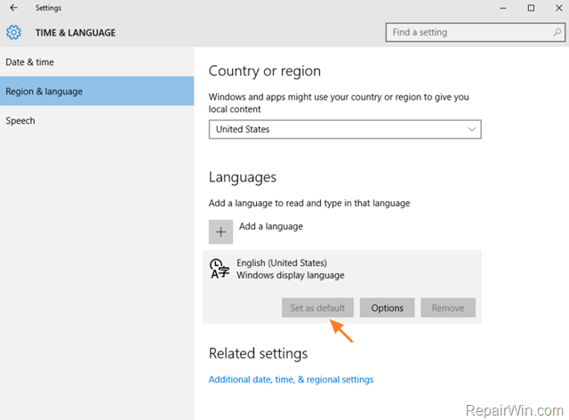The height and width of the screenshot is (420, 569).
Task: Select Region & language in sidebar
Action: 97,91
